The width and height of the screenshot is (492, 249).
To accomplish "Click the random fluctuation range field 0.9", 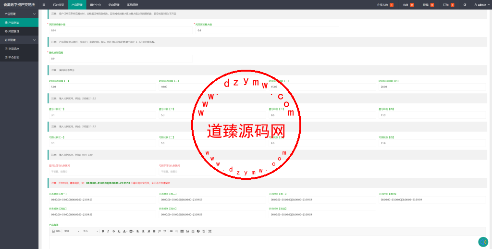I will tap(121, 59).
